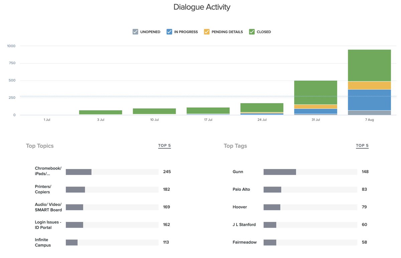The width and height of the screenshot is (401, 258).
Task: Click green Closed segment of 7 Aug bar
Action: (x=369, y=66)
